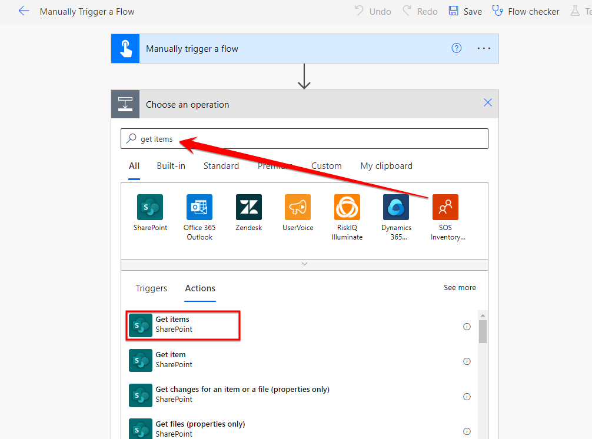Open the My clipboard tab

[386, 166]
